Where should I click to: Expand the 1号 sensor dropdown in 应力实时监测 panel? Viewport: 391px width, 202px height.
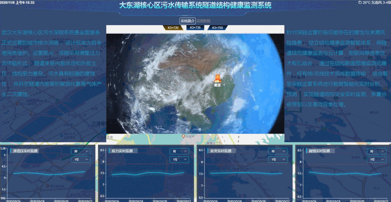tap(179, 159)
